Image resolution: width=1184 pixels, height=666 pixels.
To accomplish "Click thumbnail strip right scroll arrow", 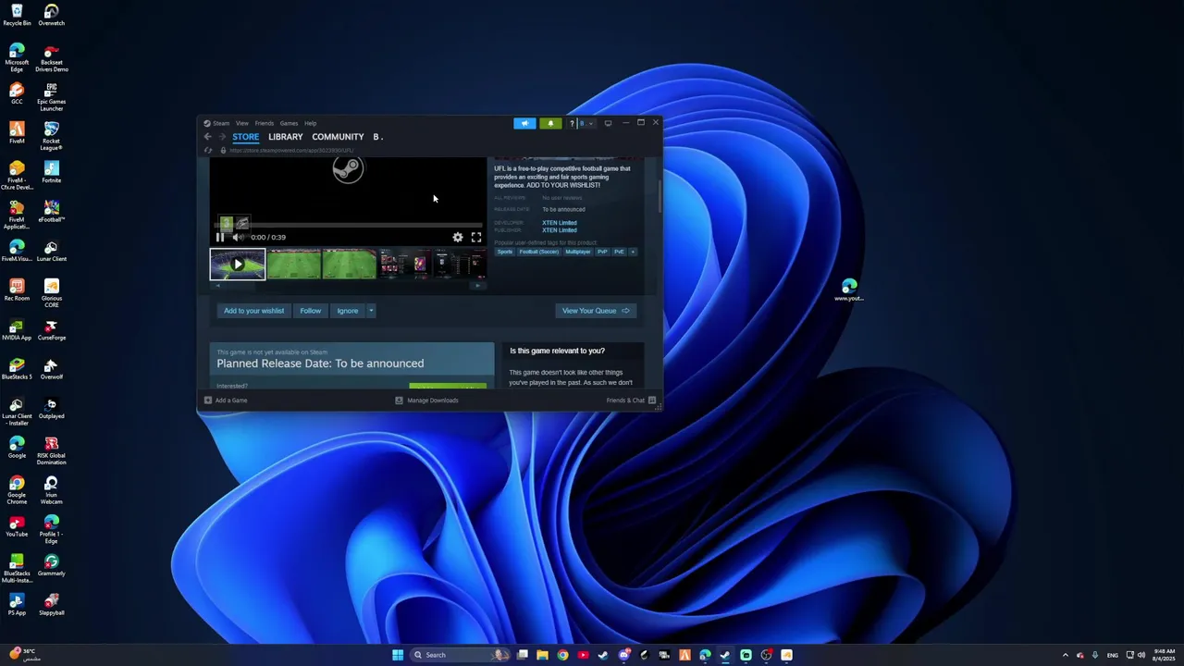I will tap(477, 286).
